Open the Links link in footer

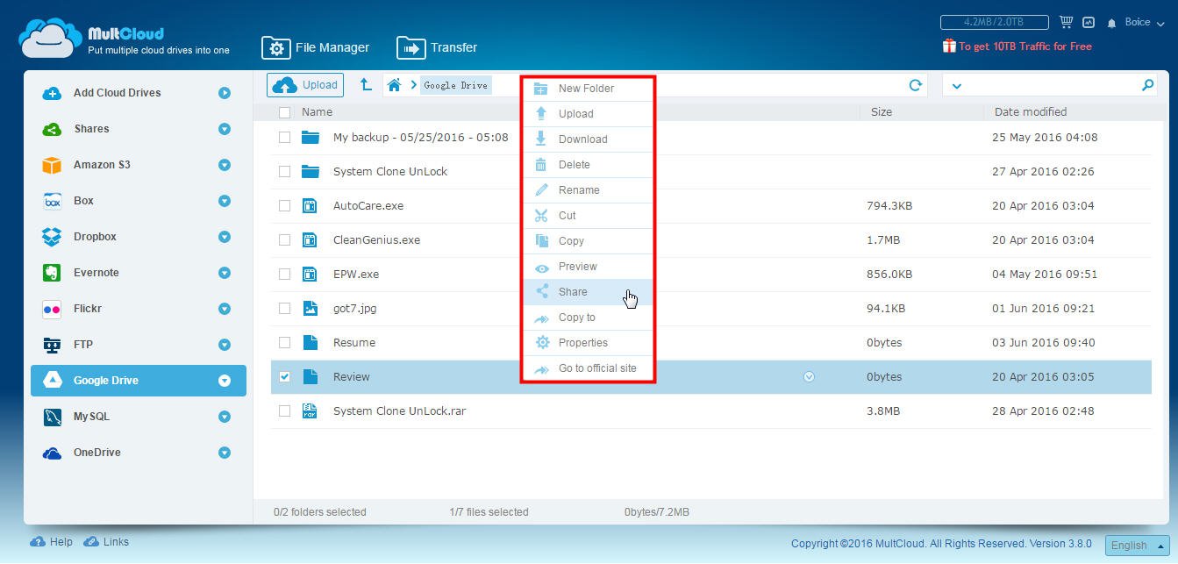point(106,542)
